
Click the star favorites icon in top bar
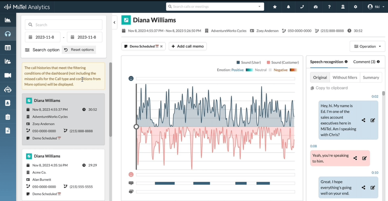tap(275, 7)
